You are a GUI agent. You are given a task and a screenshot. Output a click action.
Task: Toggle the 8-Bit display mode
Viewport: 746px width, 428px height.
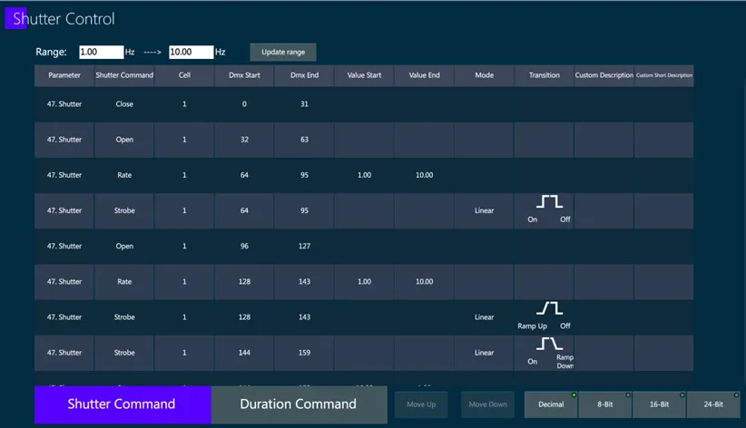pos(605,404)
